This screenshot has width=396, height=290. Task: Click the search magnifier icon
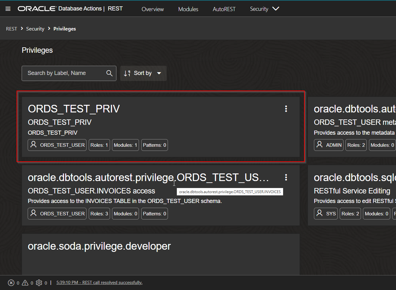109,73
